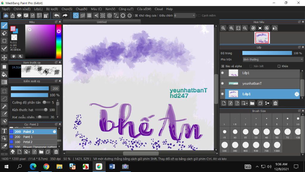
Task: Undo the last action
Action: tap(57, 16)
